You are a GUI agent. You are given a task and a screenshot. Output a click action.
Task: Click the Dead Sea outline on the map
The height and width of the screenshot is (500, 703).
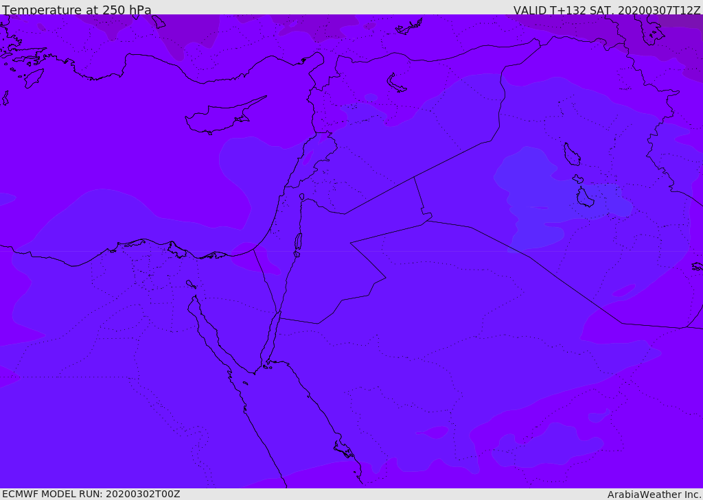click(x=298, y=243)
